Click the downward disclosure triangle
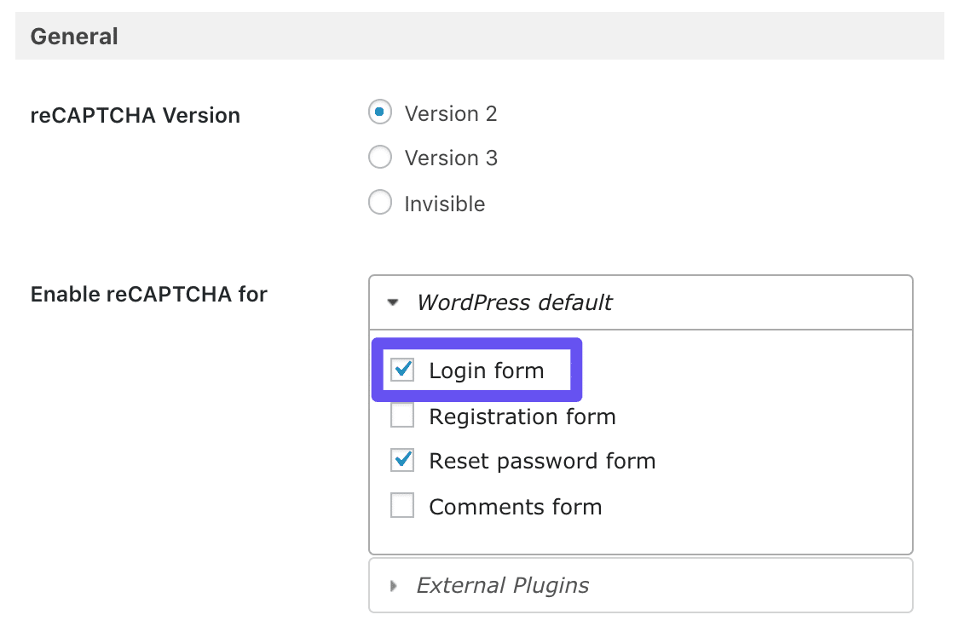The width and height of the screenshot is (958, 632). pyautogui.click(x=393, y=302)
